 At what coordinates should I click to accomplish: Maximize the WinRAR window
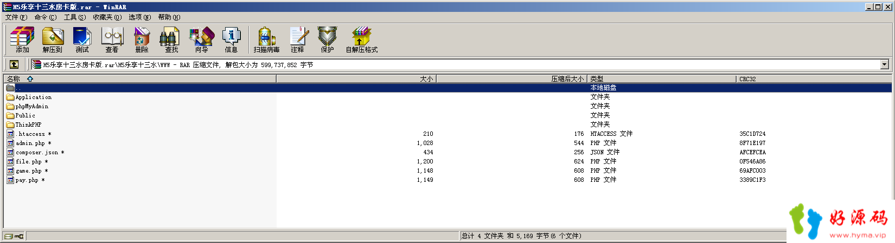878,7
